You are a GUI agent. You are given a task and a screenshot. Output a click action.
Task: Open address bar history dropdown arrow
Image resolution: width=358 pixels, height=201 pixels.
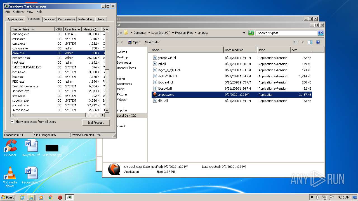click(244, 33)
